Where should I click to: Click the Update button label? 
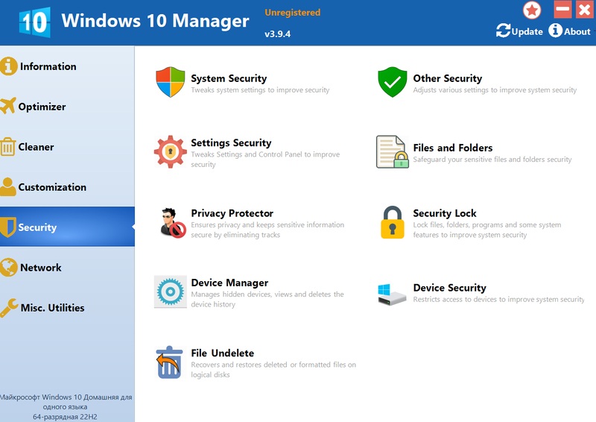[527, 31]
